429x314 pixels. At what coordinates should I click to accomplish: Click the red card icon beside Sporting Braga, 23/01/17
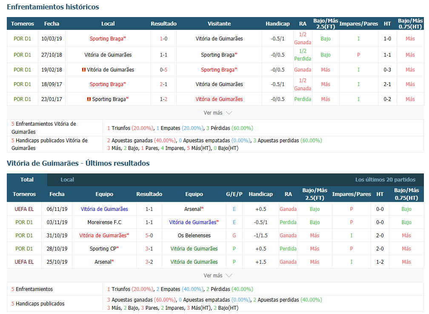click(x=89, y=99)
